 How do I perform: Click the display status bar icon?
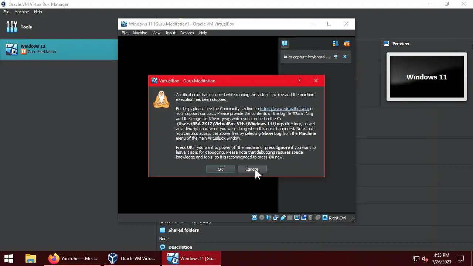297,218
